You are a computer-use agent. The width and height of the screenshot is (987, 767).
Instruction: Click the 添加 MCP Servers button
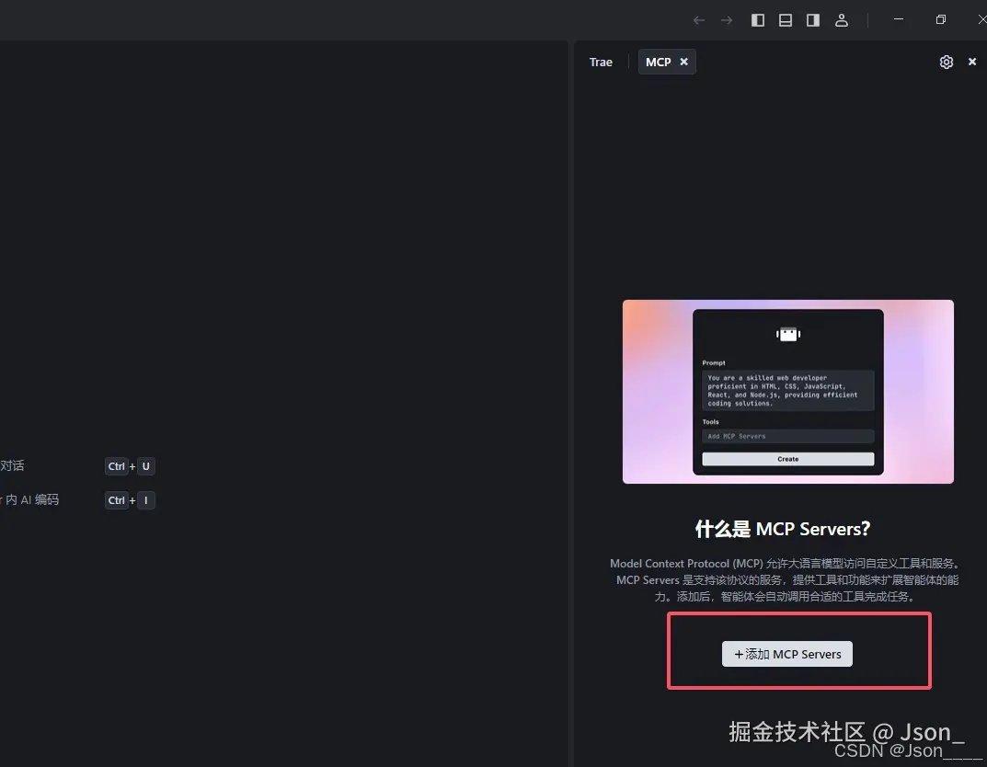coord(786,654)
